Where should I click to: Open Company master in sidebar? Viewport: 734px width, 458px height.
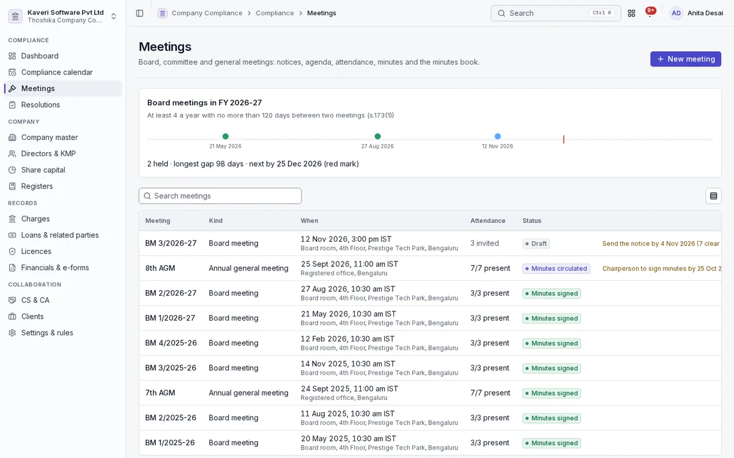coord(63,137)
